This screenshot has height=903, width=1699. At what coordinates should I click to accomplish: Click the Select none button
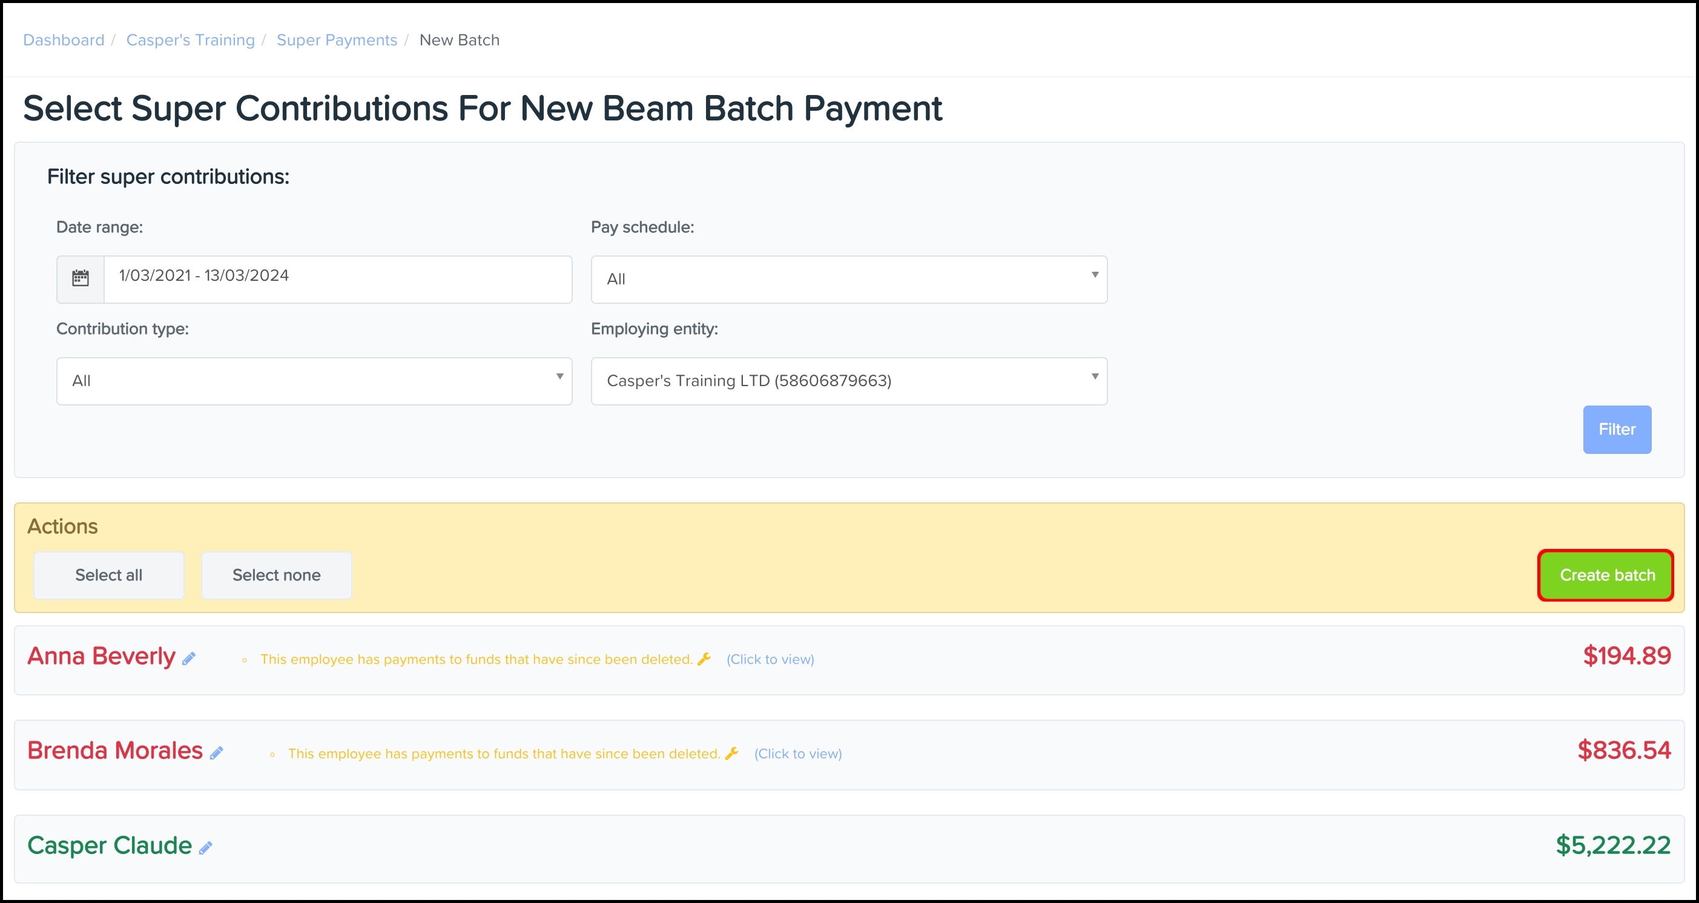[276, 575]
